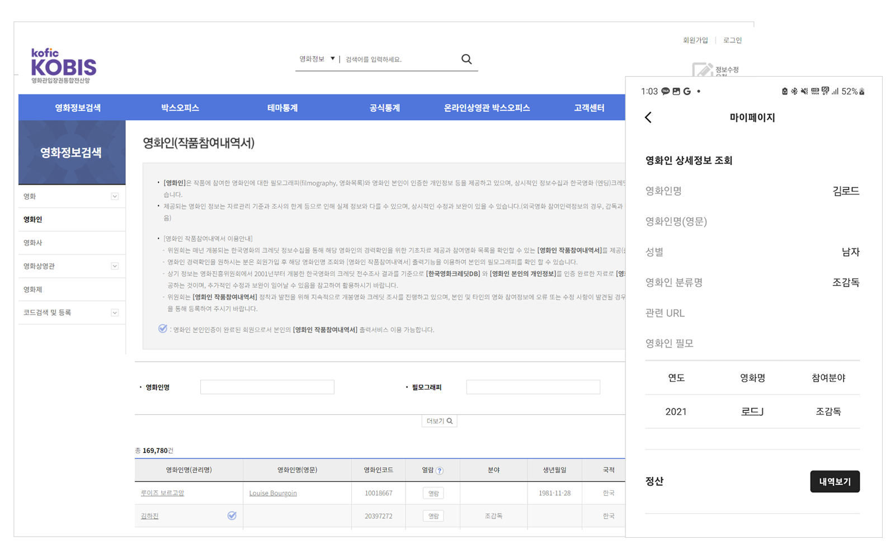Click the 내역보기 button

click(835, 481)
